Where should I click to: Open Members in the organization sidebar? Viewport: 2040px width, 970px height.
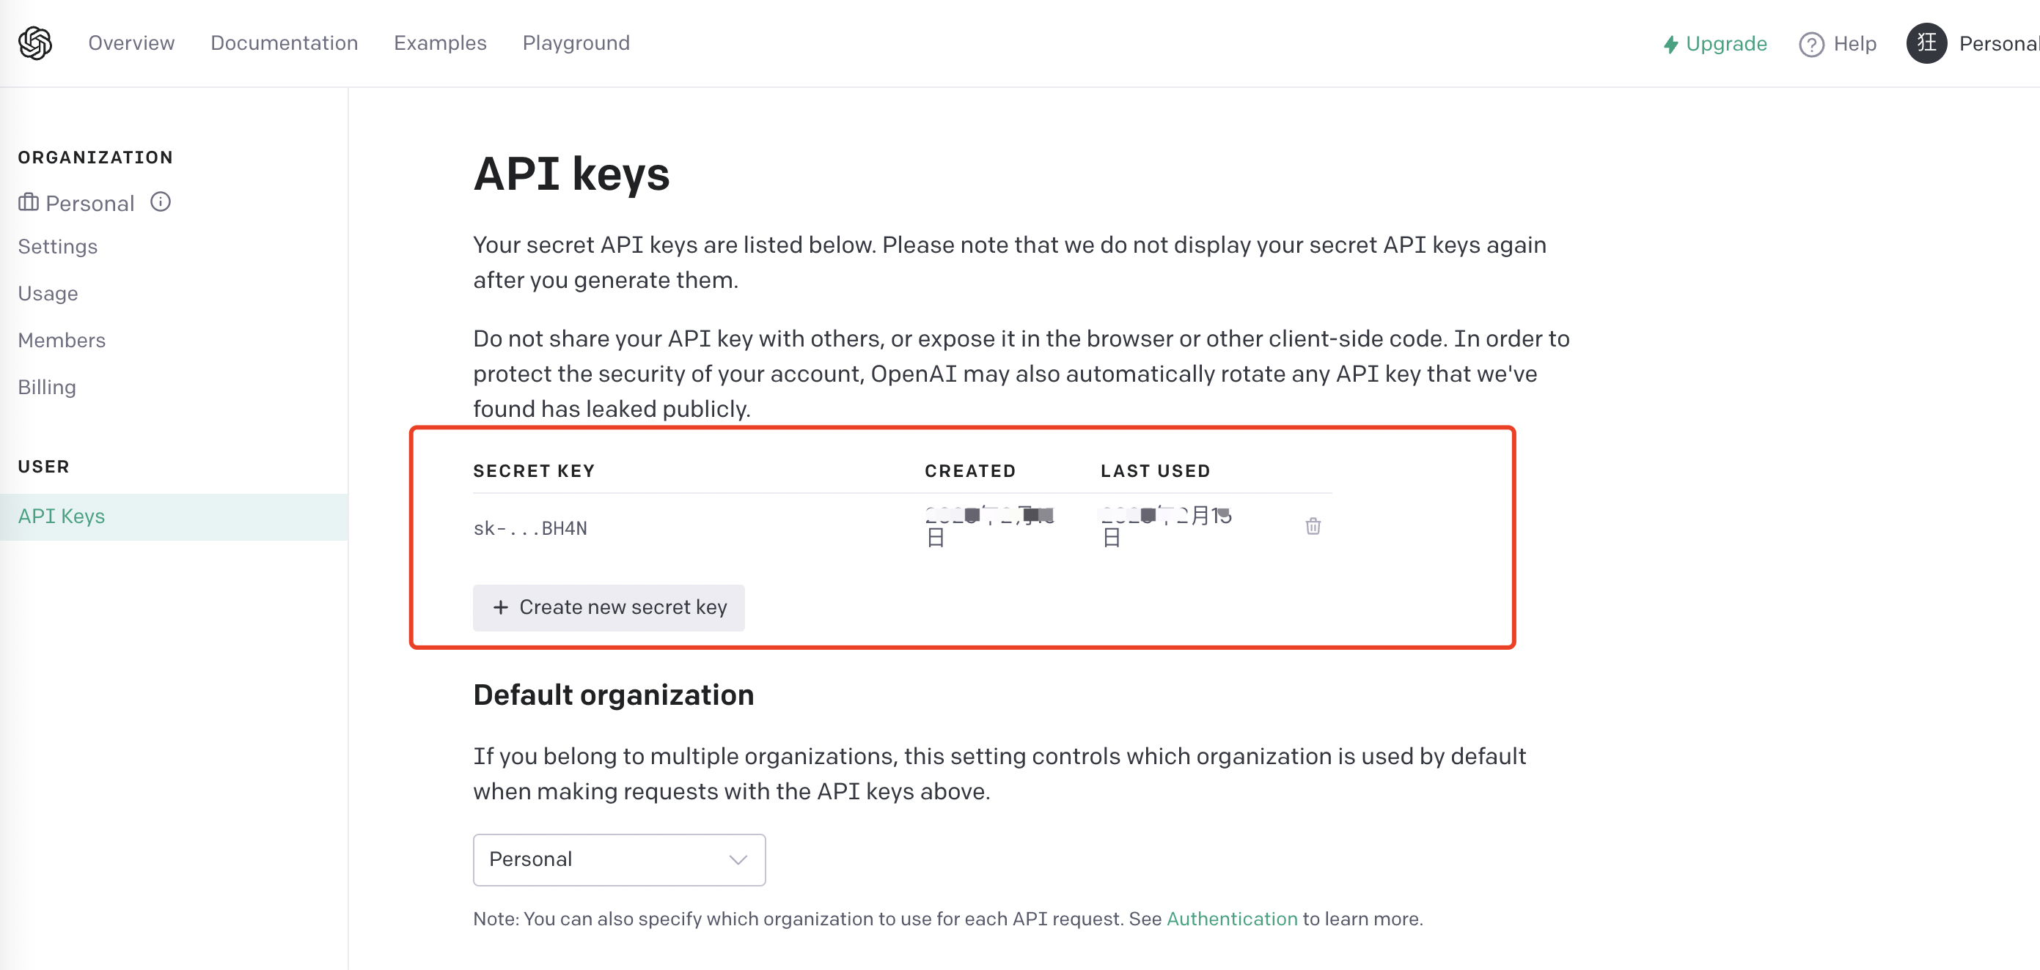[x=62, y=340]
